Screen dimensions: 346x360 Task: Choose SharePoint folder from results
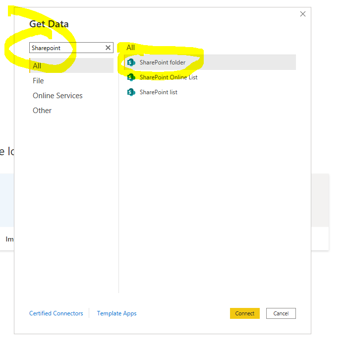tap(210, 62)
